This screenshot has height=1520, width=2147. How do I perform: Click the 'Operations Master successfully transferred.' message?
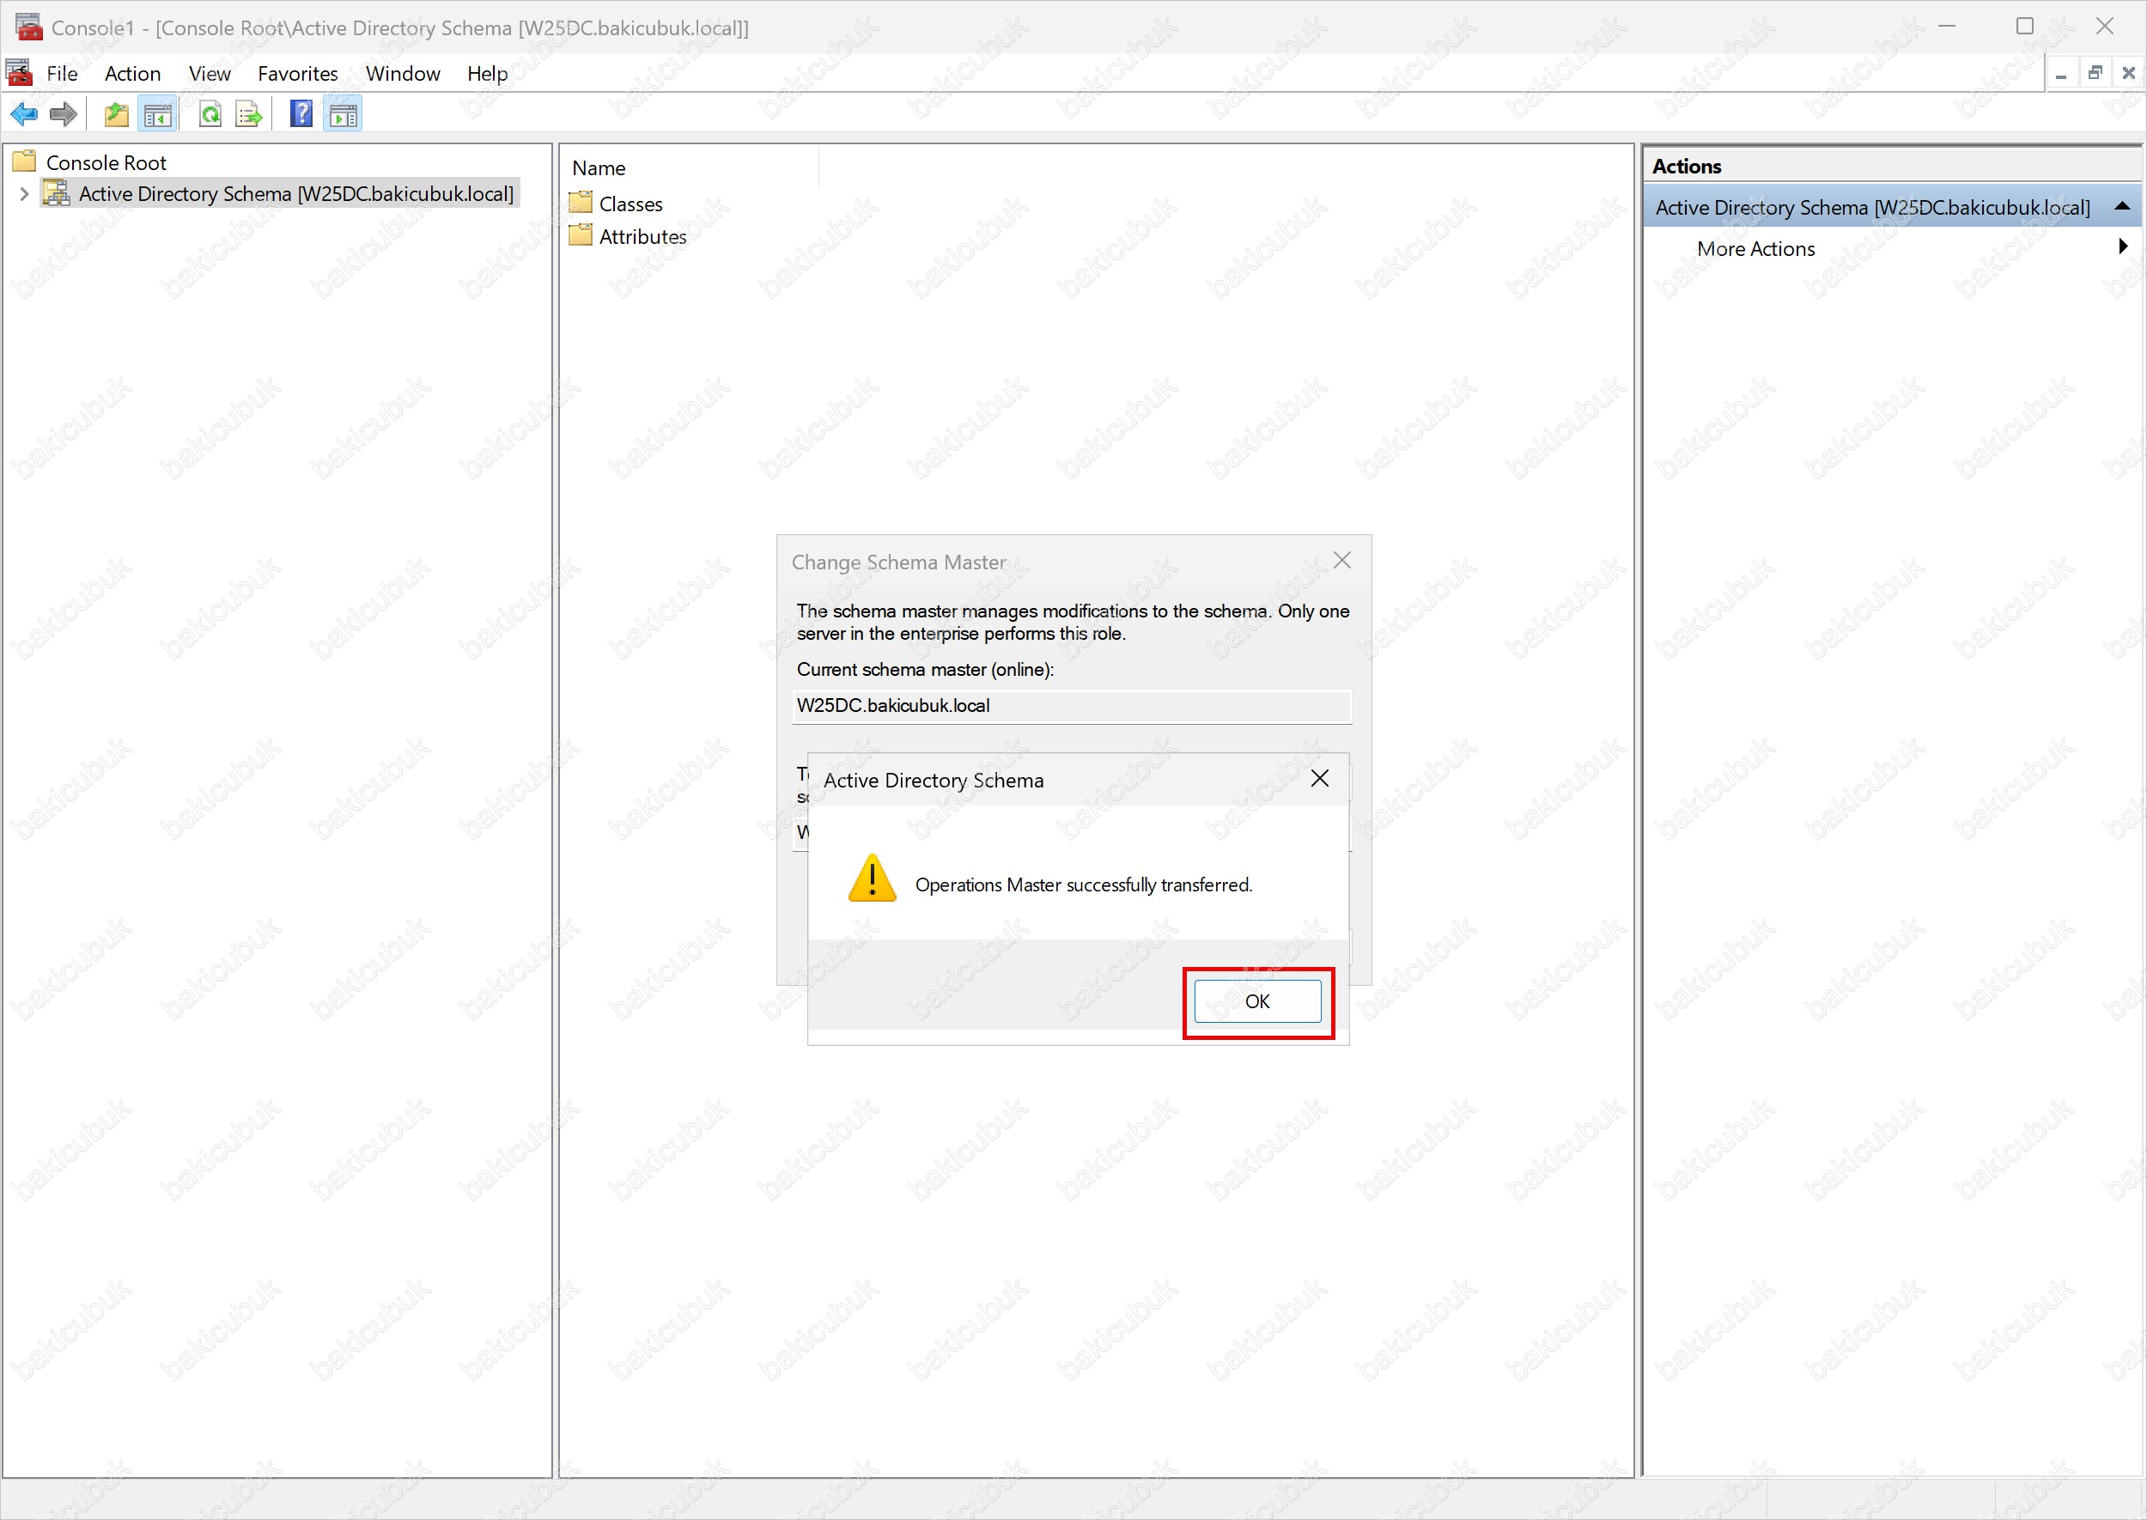point(1083,885)
